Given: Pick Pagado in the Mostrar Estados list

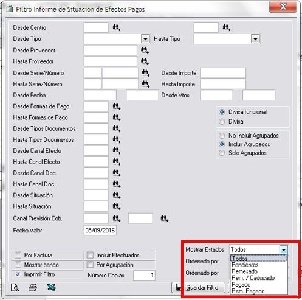Looking at the screenshot, I should point(241,284).
